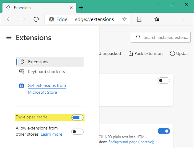Image resolution: width=194 pixels, height=148 pixels.
Task: Click the Edge logo in the address bar
Action: click(x=51, y=19)
